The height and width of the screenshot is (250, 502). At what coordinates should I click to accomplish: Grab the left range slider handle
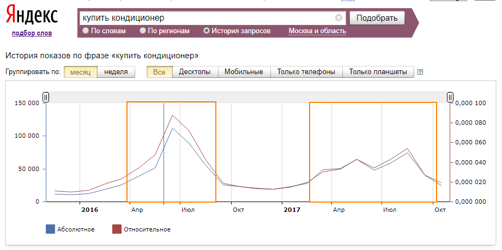click(46, 97)
